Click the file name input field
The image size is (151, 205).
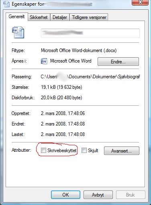pyautogui.click(x=90, y=33)
